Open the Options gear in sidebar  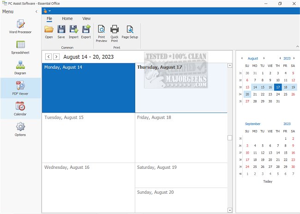pyautogui.click(x=20, y=129)
